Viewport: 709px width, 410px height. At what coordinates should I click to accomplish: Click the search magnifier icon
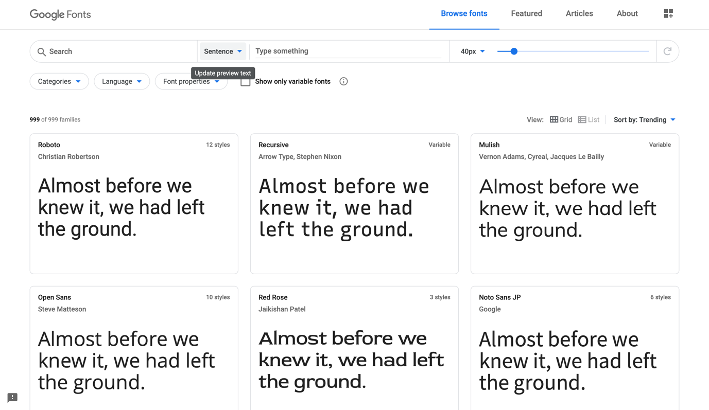[x=42, y=52]
